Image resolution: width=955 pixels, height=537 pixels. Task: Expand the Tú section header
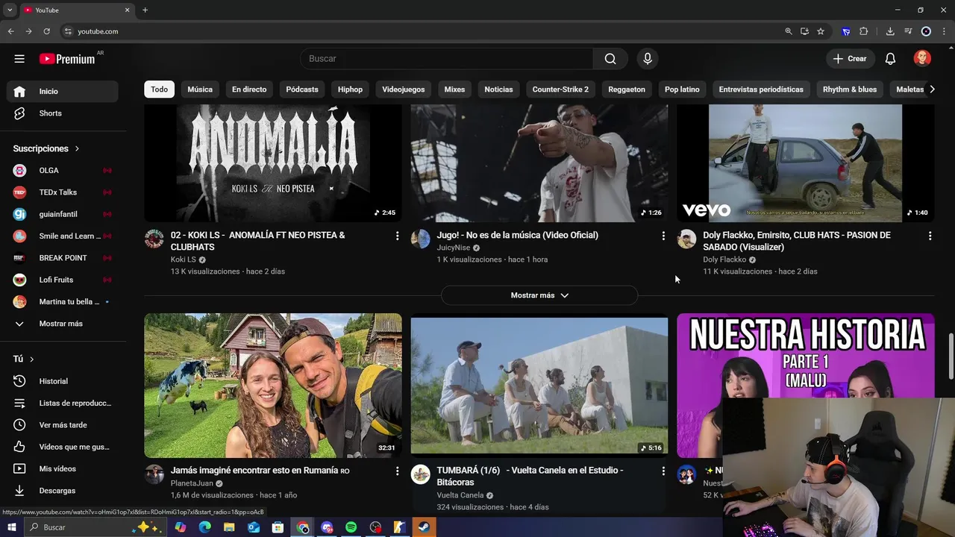(24, 359)
